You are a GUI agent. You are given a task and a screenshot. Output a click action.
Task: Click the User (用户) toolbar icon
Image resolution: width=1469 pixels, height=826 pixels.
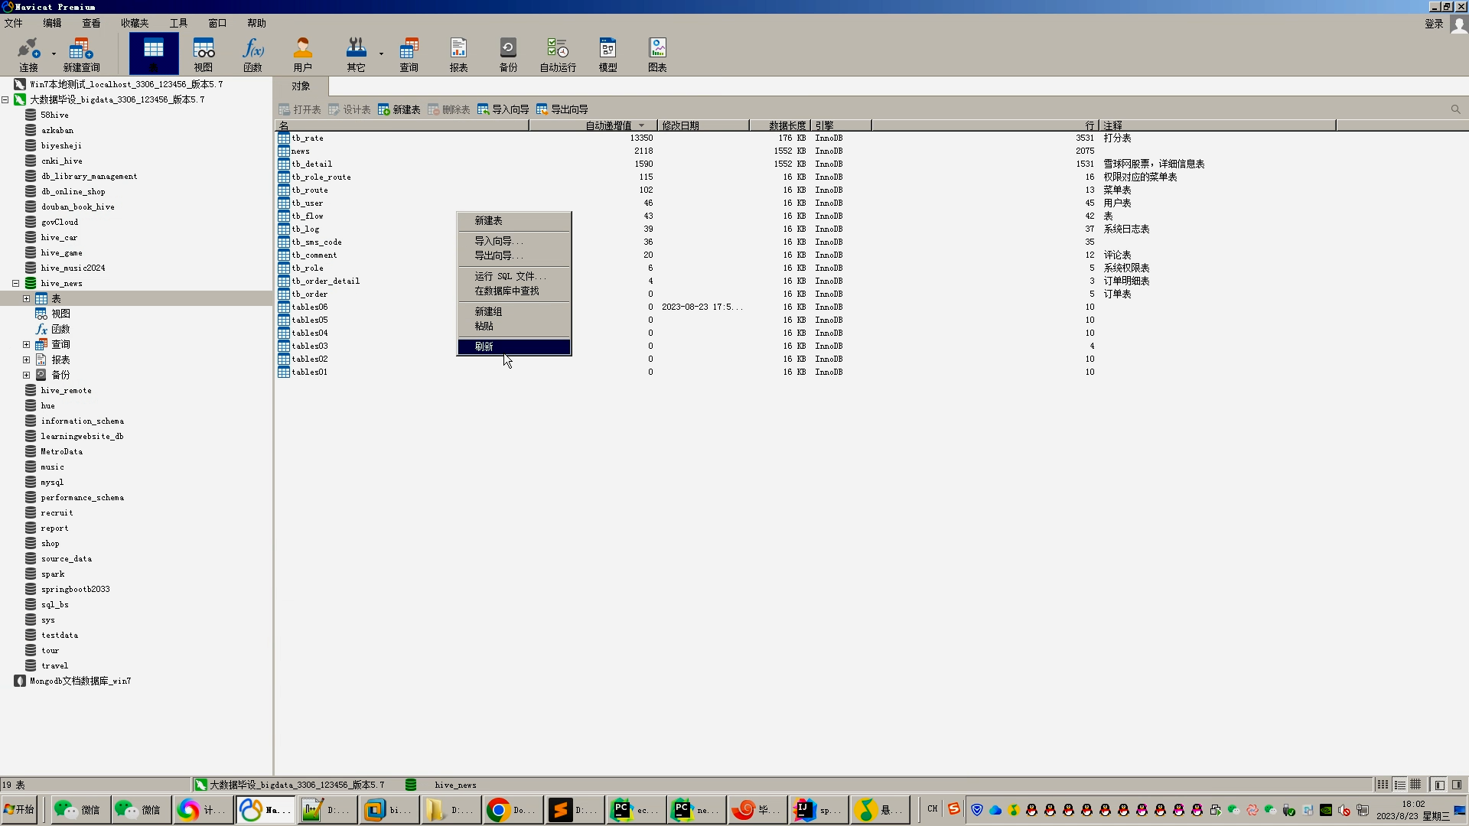pos(302,54)
